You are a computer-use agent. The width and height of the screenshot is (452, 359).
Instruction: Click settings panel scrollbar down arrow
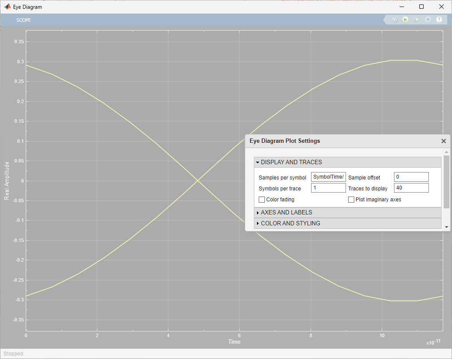pos(446,227)
